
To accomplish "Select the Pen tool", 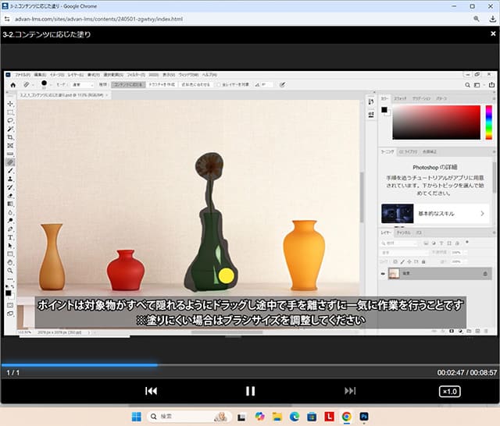I will pyautogui.click(x=10, y=229).
